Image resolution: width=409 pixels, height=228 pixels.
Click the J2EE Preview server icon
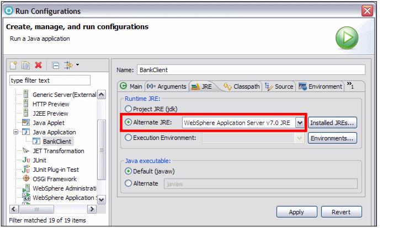(x=26, y=113)
